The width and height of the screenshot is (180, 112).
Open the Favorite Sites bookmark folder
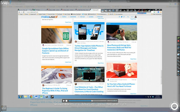tap(51, 14)
